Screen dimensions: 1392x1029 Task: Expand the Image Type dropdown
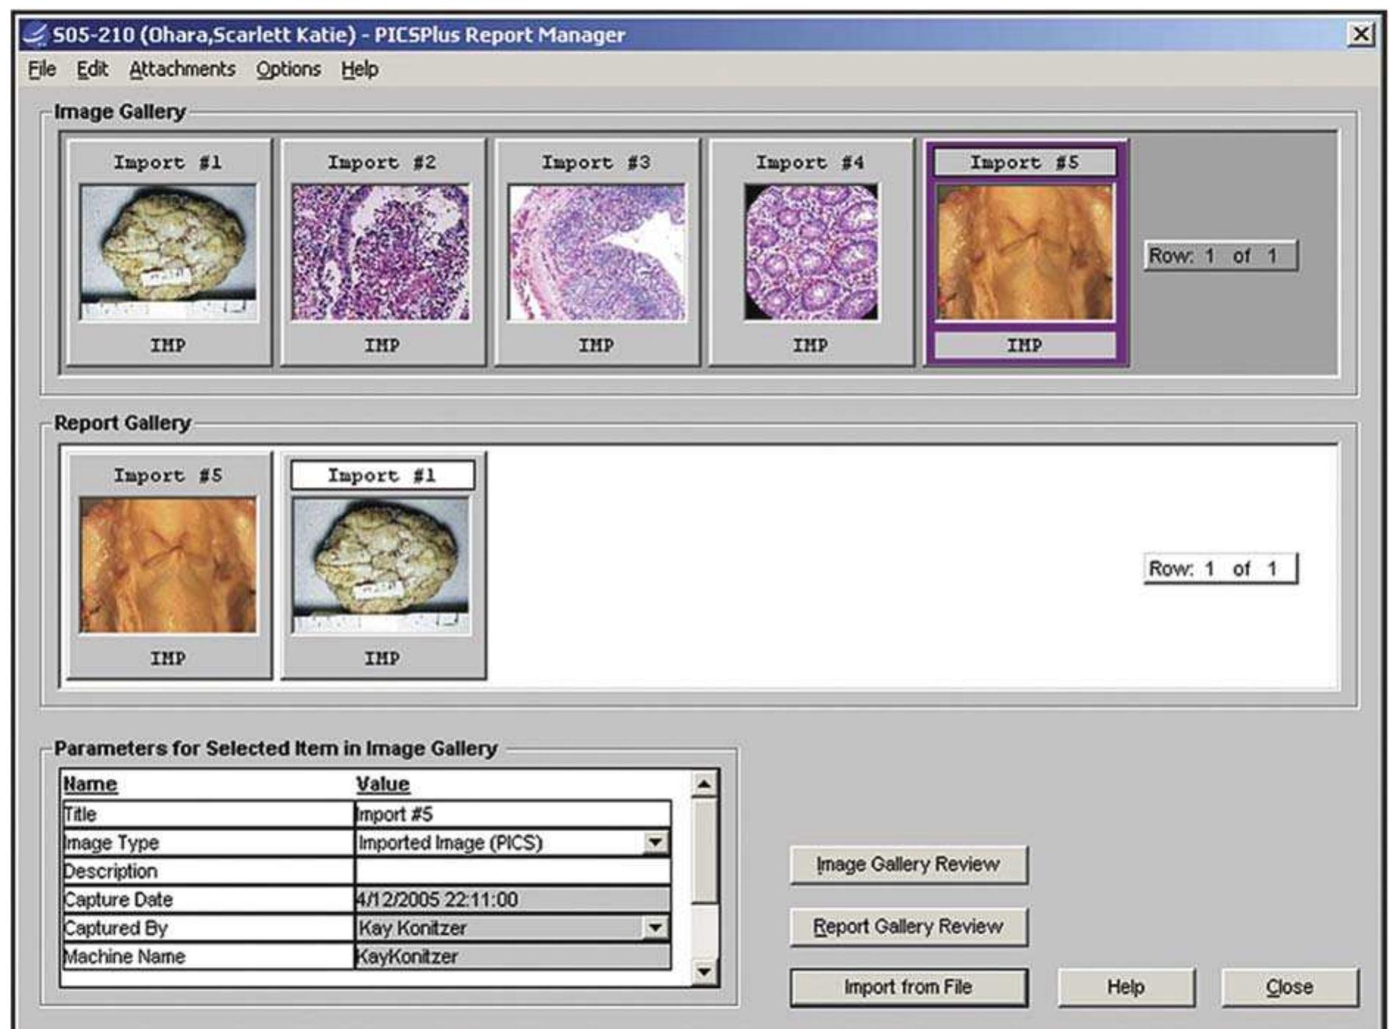pyautogui.click(x=655, y=842)
